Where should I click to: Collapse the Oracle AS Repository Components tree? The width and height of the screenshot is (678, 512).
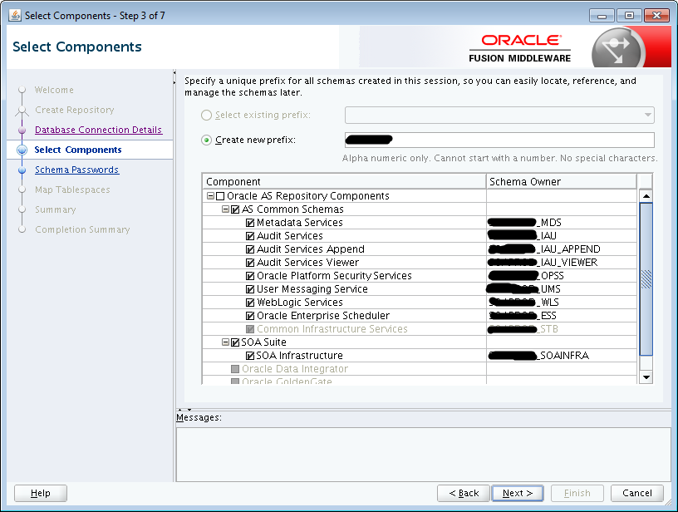pos(209,195)
